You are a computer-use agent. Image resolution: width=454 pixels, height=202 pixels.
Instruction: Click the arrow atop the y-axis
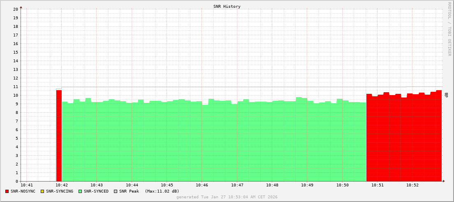tap(21, 7)
